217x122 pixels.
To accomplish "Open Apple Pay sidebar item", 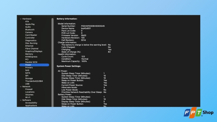I will (x=30, y=24).
